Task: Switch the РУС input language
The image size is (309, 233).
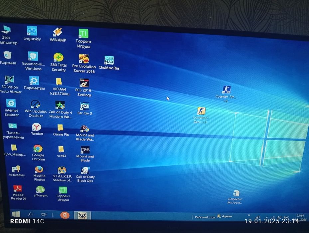Action: [x=286, y=217]
